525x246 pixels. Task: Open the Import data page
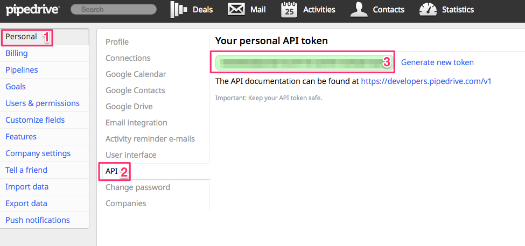click(27, 187)
